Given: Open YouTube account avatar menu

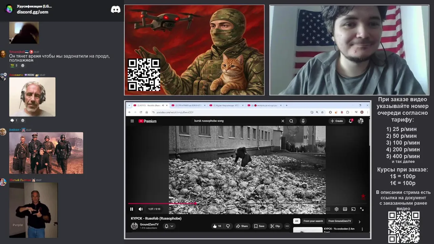Looking at the screenshot, I should pyautogui.click(x=361, y=121).
